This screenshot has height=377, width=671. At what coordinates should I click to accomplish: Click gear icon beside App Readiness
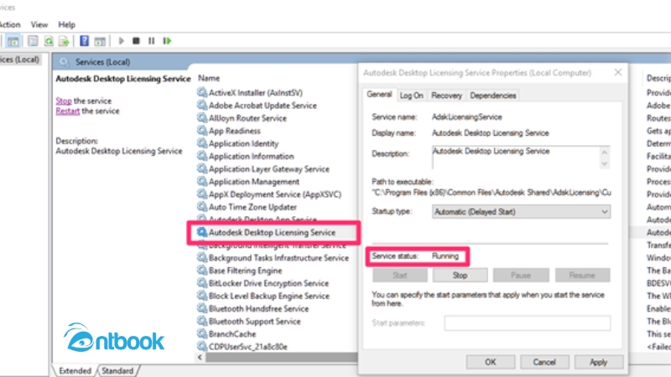(201, 130)
